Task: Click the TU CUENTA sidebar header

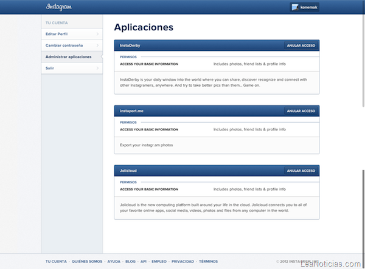Action: click(57, 22)
